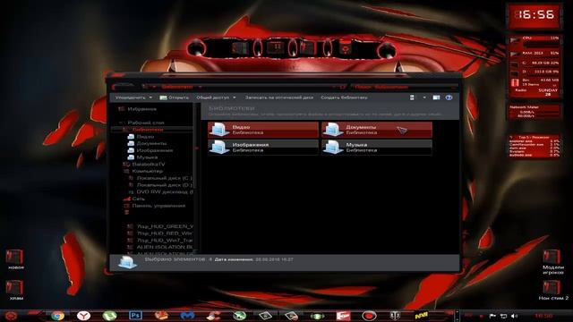Viewport: 573px width, 322px height.
Task: Click the volume icon in tray
Action: (514, 316)
